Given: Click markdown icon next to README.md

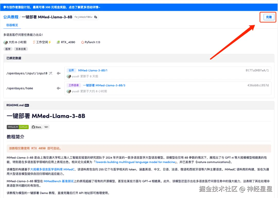Looking at the screenshot, I should (27, 105).
